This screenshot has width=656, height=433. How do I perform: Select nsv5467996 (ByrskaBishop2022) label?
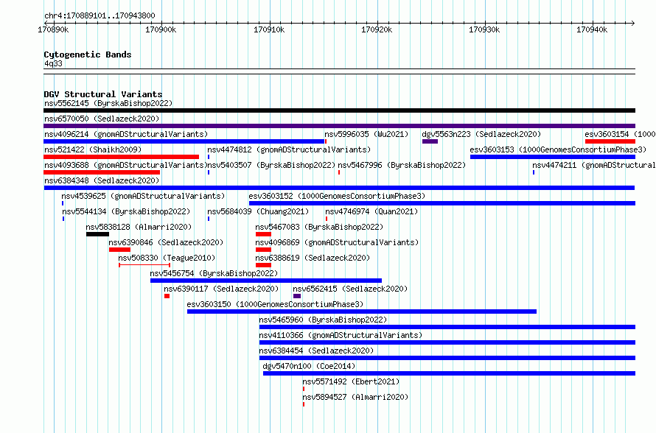click(x=402, y=165)
